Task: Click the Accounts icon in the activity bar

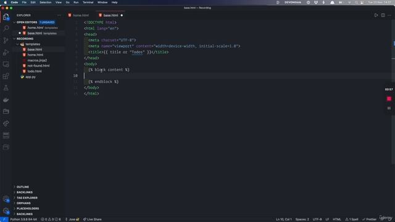Action: click(x=6, y=199)
